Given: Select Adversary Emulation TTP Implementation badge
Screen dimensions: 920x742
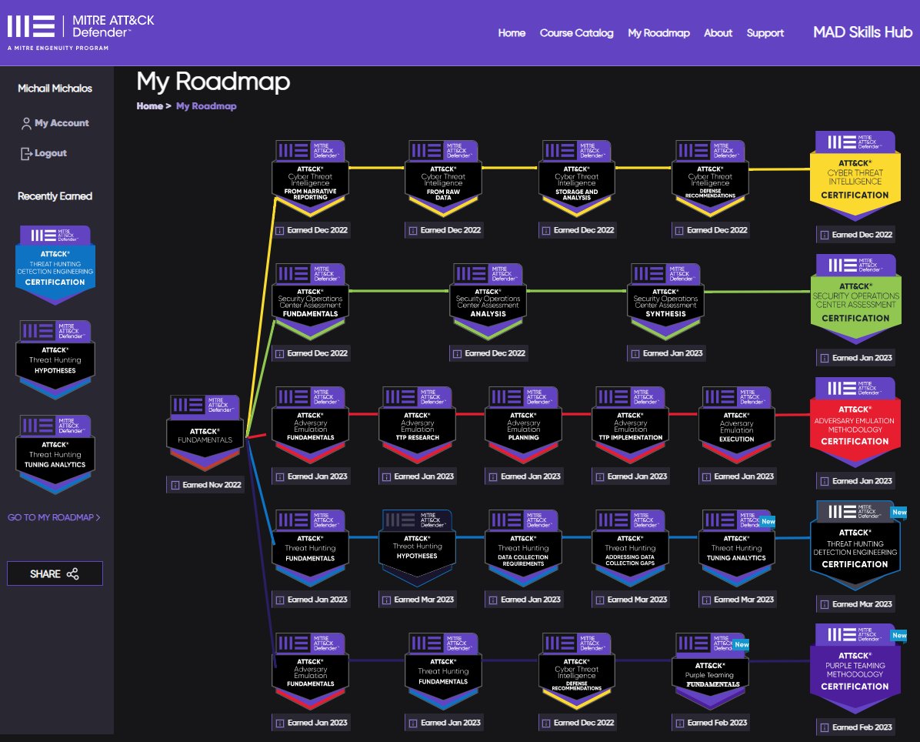Looking at the screenshot, I should (630, 425).
